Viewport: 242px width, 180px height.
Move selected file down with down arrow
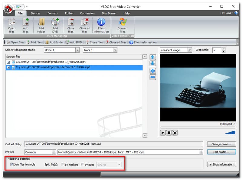(x=153, y=64)
